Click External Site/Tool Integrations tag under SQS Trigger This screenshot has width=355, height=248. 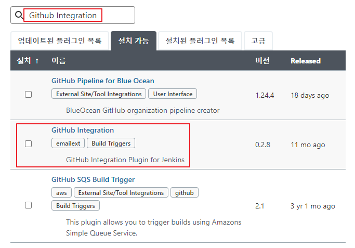click(121, 192)
